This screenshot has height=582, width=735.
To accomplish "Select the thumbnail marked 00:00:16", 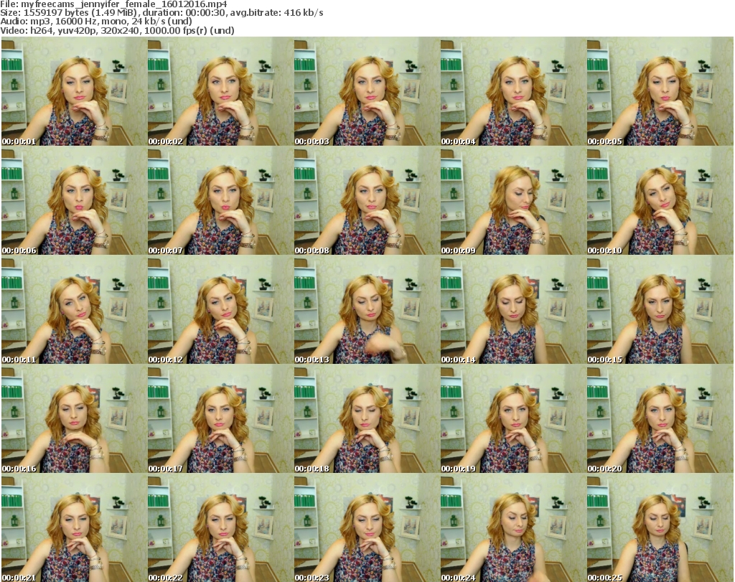I will point(74,419).
